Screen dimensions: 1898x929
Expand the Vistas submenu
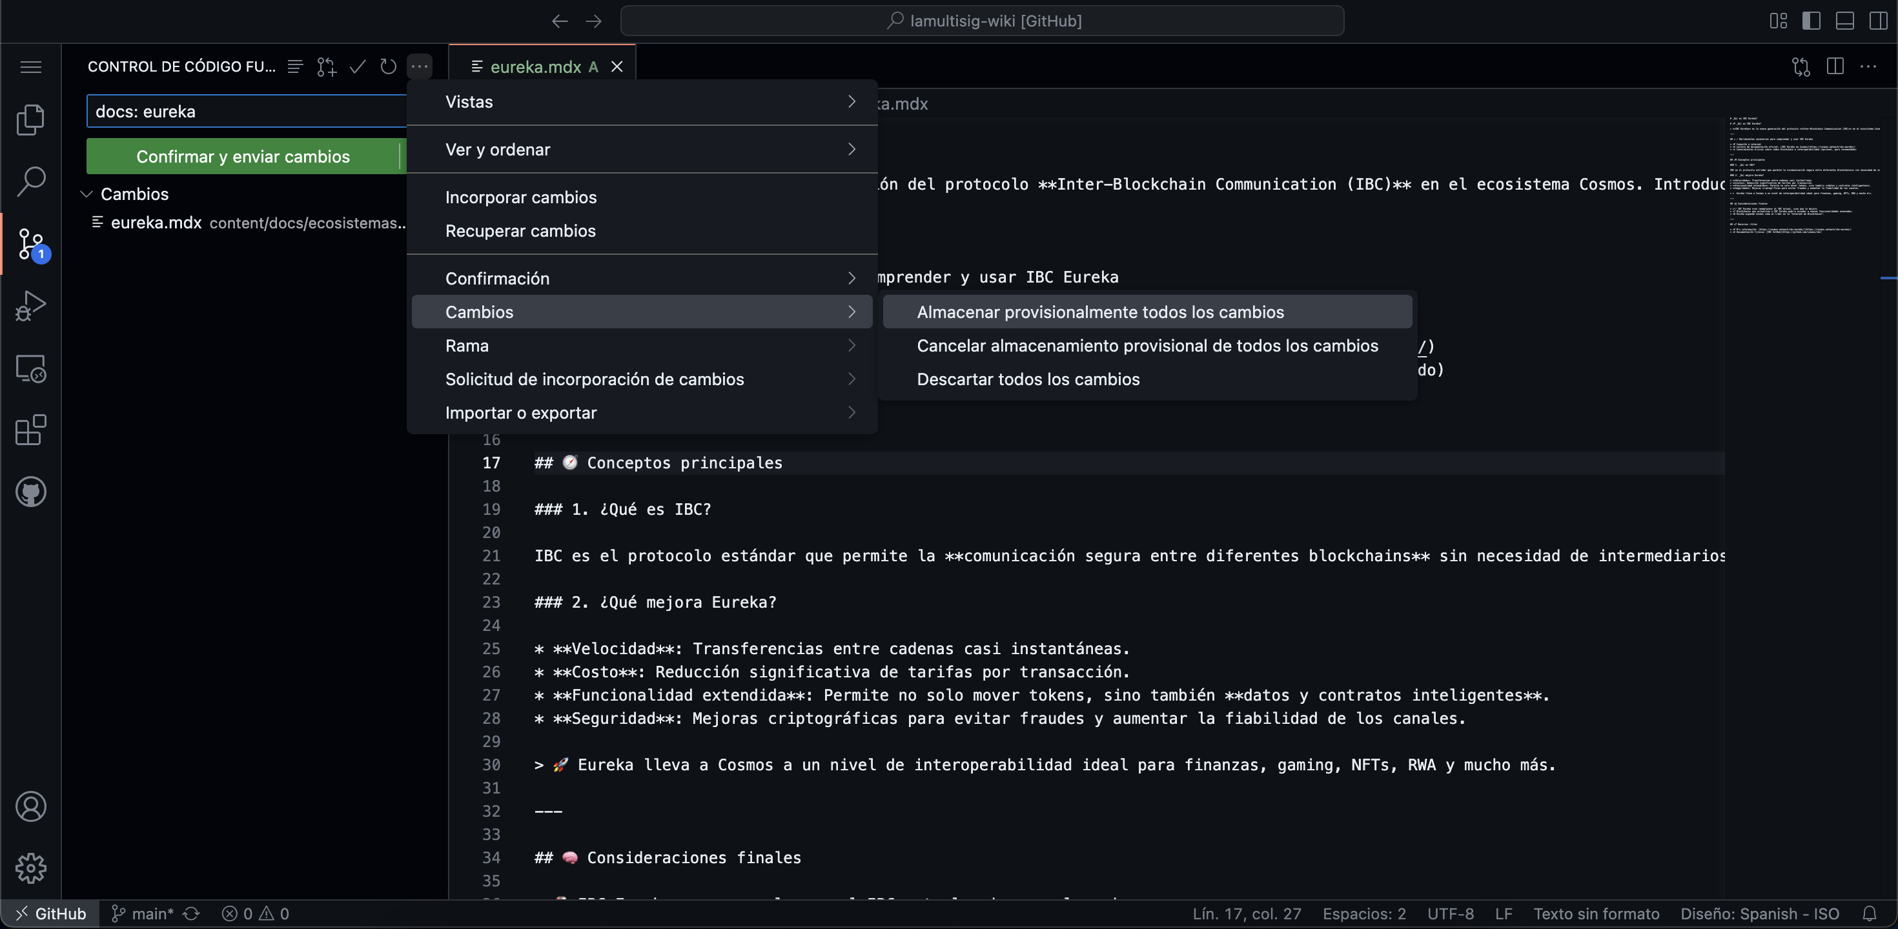coord(642,101)
